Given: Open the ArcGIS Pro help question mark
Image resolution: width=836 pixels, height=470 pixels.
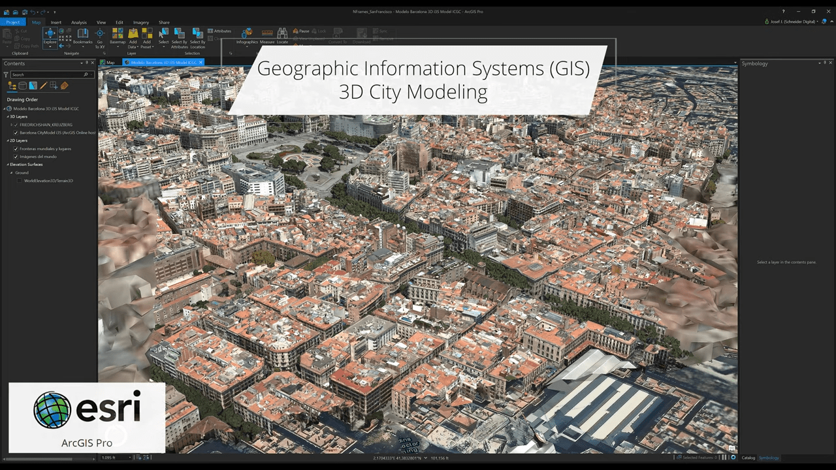Looking at the screenshot, I should [784, 11].
